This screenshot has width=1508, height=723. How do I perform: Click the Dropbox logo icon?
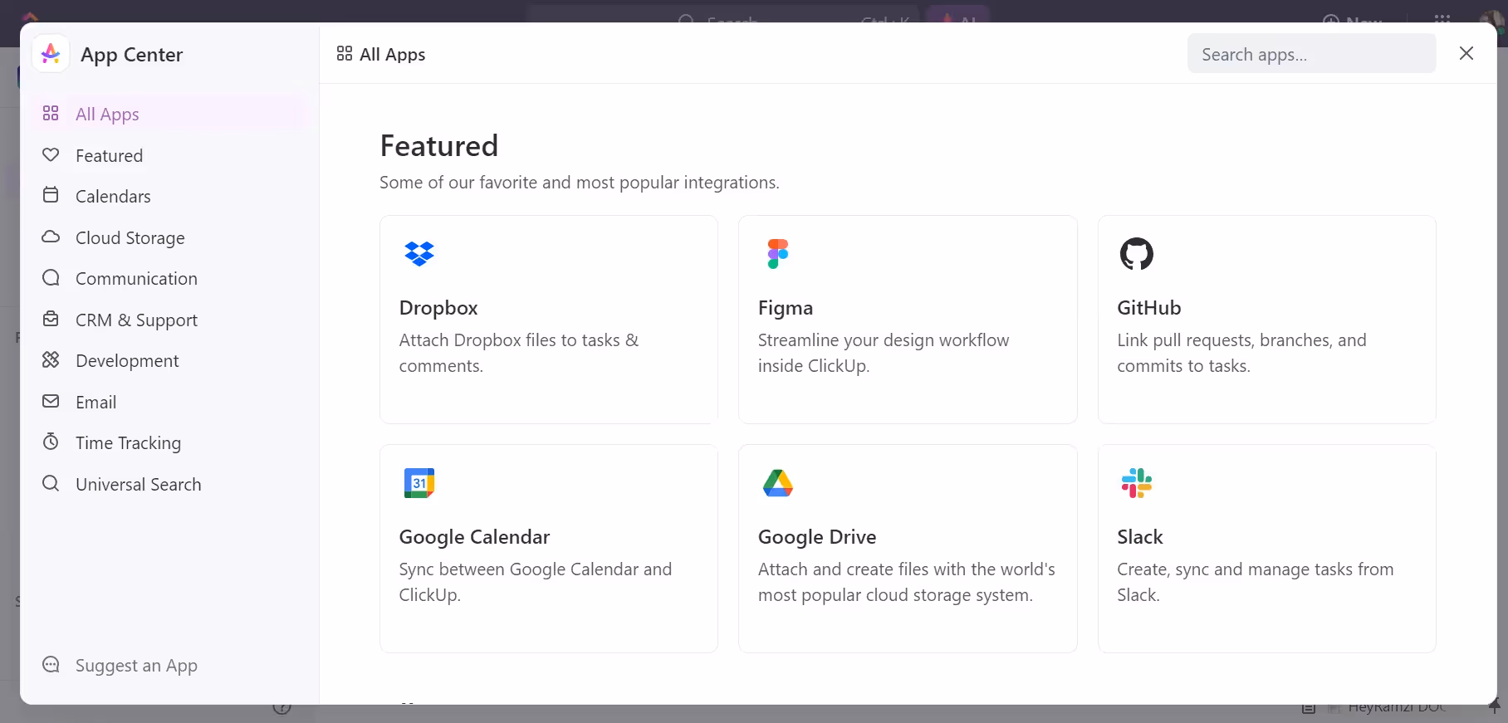(x=419, y=253)
